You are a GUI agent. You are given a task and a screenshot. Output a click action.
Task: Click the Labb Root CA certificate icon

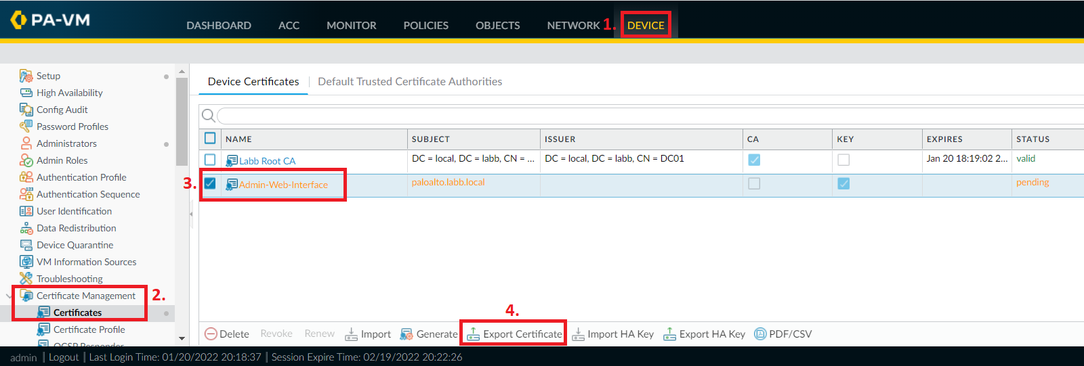pyautogui.click(x=232, y=161)
